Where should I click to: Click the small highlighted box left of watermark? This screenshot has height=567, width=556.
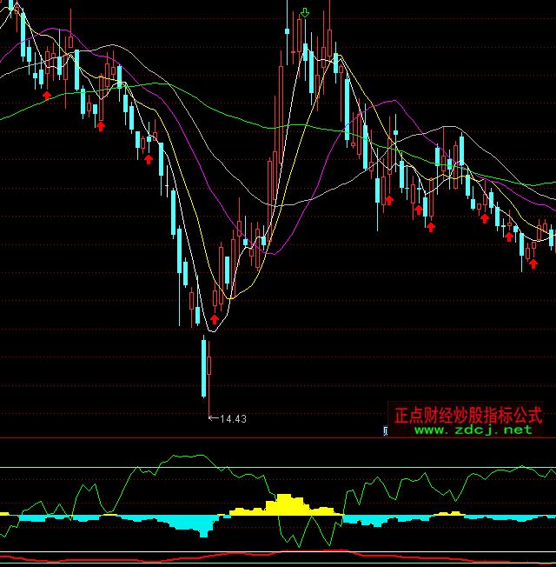[x=386, y=430]
